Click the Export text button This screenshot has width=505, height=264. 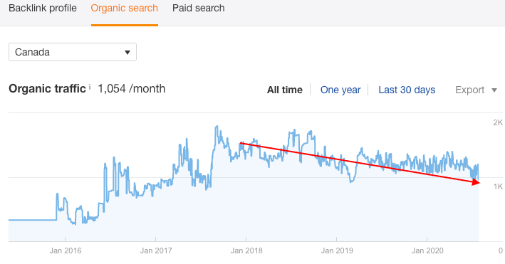pyautogui.click(x=469, y=90)
